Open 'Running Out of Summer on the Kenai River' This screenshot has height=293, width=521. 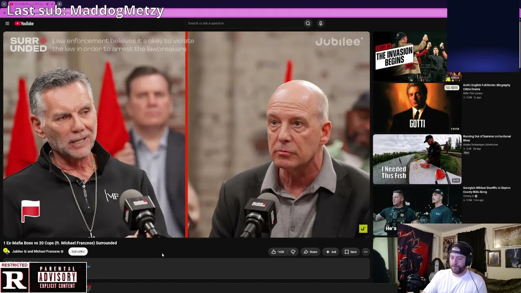(x=487, y=138)
